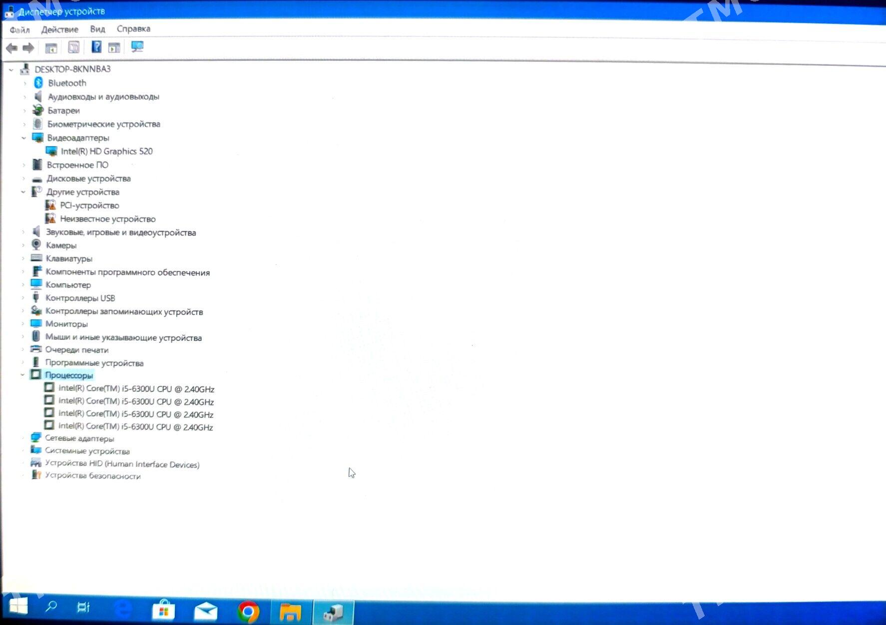Collapse the Другие устройства category
Screen dimensions: 886x625
23,192
